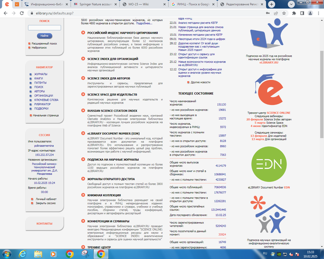Click Закрыть сессию link
Image resolution: width=324 pixels, height=259 pixels.
46,203
